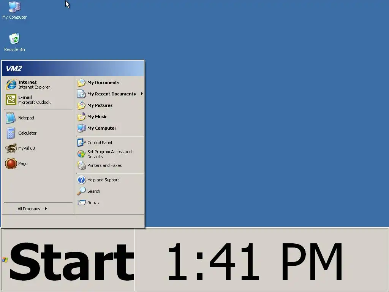Image resolution: width=389 pixels, height=292 pixels.
Task: Click the My Recent Documents icon
Action: pyautogui.click(x=81, y=94)
